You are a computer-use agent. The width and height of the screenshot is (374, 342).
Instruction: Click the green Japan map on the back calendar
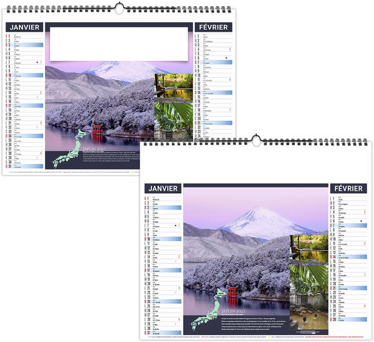(x=69, y=150)
